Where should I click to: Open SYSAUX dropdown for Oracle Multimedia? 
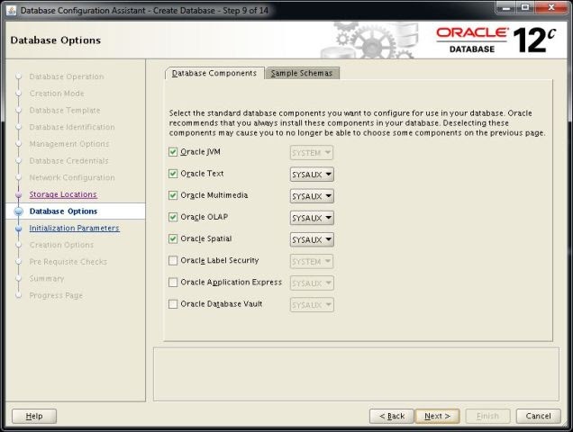pyautogui.click(x=312, y=196)
